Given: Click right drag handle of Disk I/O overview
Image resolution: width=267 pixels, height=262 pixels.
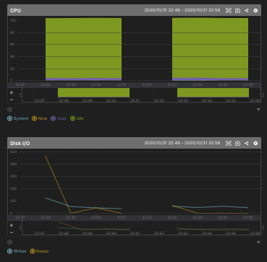Looking at the screenshot, I should (263, 227).
